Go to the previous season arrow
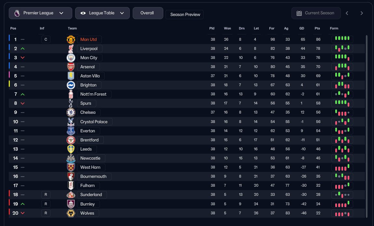Viewport: 374px width, 226px height. click(x=347, y=13)
